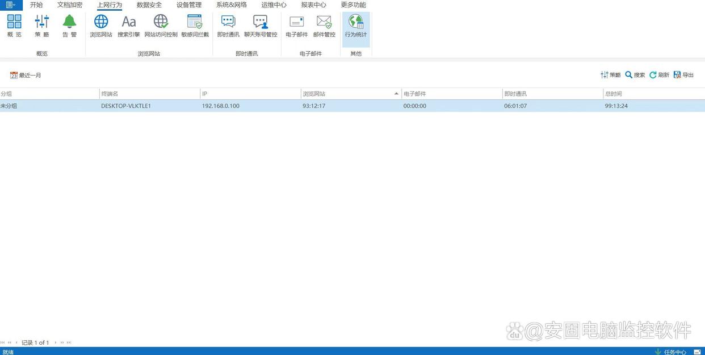Open 告警 alarm bell icon
Screen dimensions: 705x355
[69, 26]
